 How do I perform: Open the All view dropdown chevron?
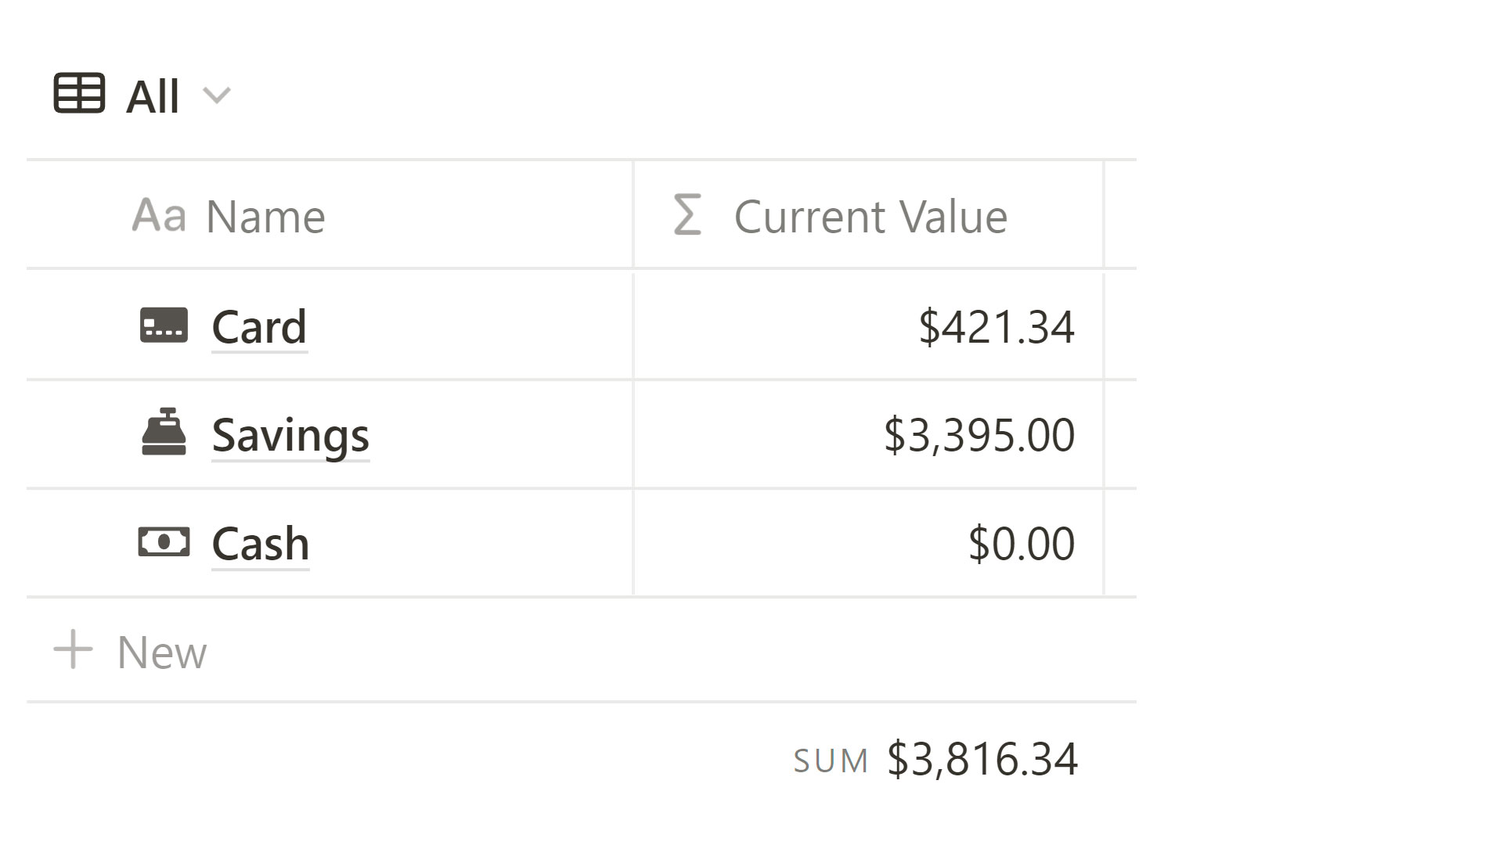[x=217, y=95]
